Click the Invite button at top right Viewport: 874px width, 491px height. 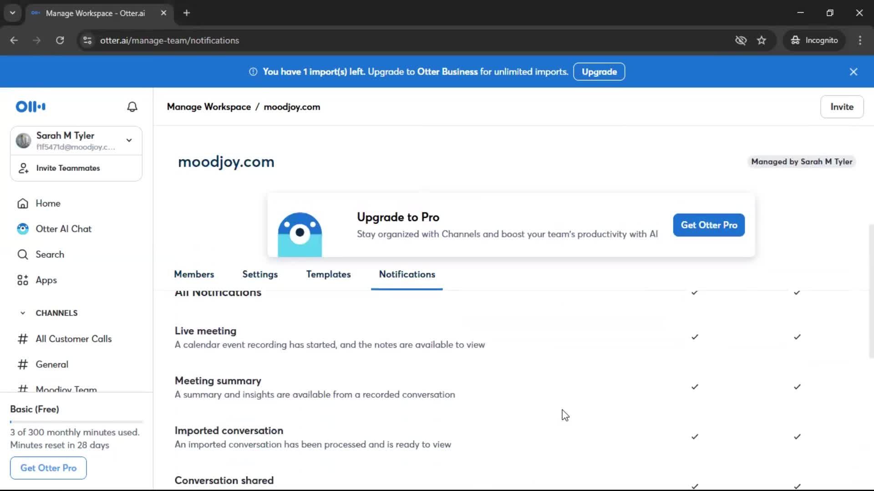point(842,107)
